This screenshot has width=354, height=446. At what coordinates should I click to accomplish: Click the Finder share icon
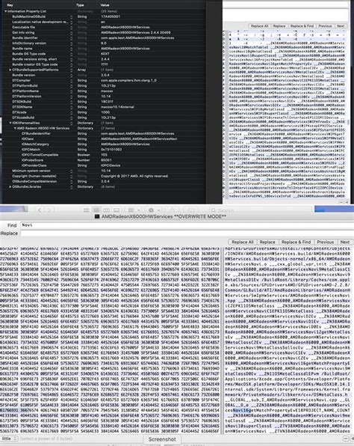[x=172, y=210]
